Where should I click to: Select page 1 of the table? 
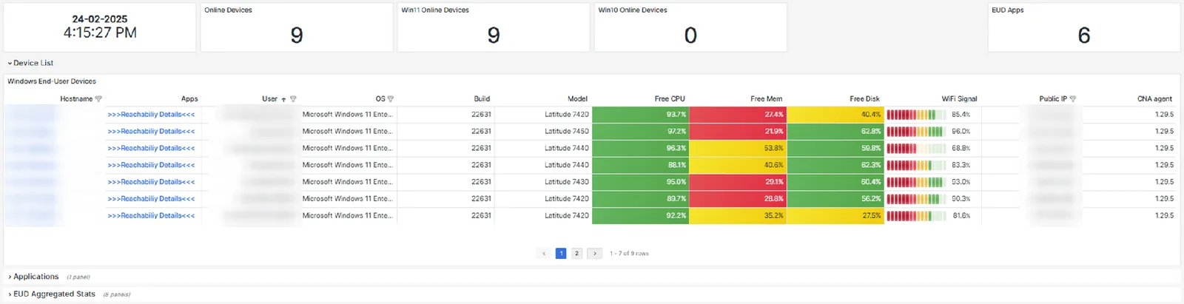561,253
